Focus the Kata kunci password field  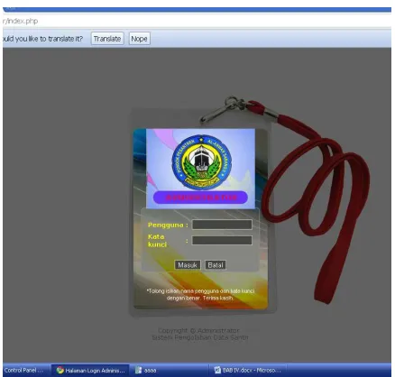pos(222,240)
